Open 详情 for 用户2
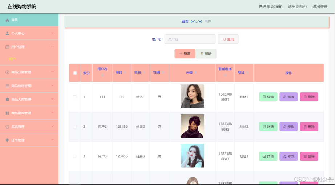 click(x=268, y=127)
